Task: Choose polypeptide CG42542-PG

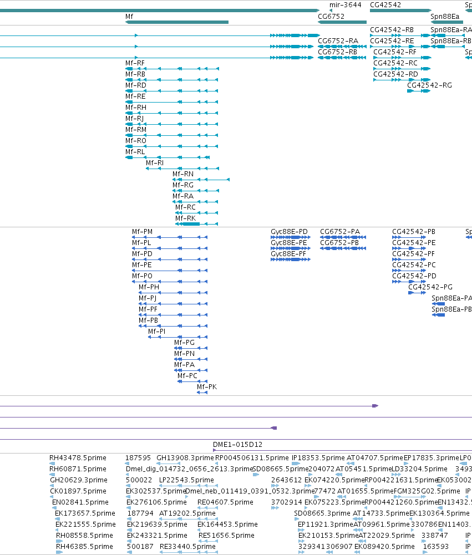Action: click(x=430, y=287)
